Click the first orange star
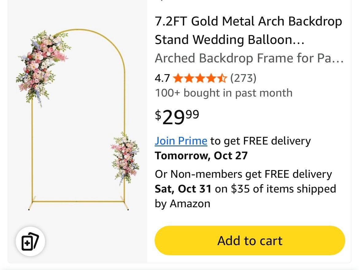 click(x=178, y=78)
